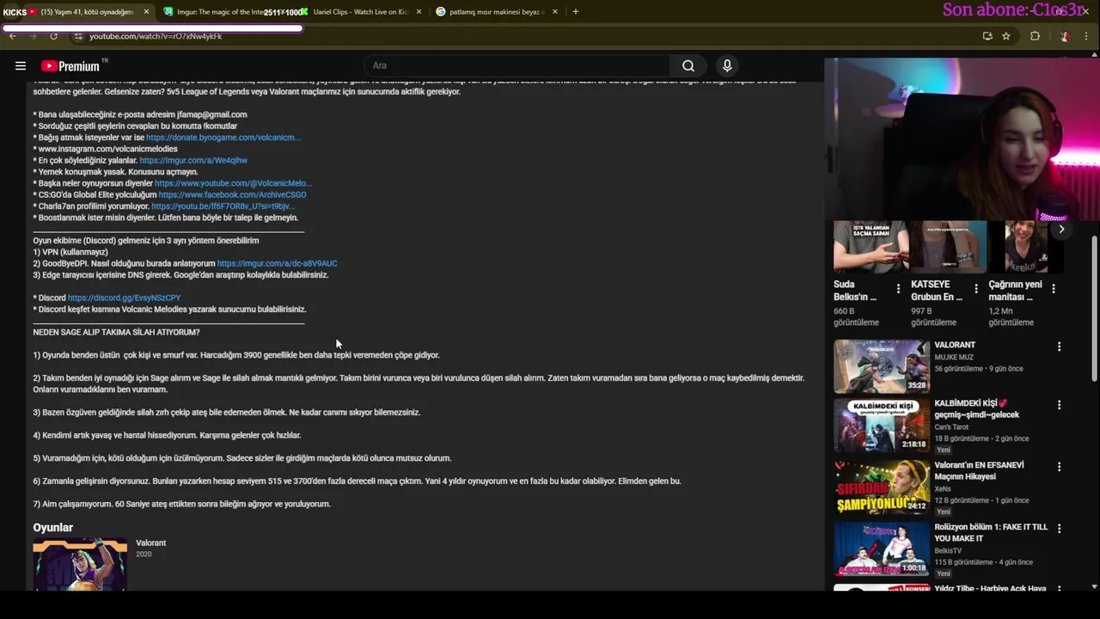
Task: Open the Valorant game card thumbnail
Action: (x=80, y=564)
